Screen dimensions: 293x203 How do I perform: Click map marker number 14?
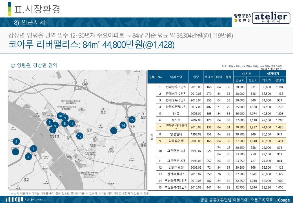[x=123, y=125]
